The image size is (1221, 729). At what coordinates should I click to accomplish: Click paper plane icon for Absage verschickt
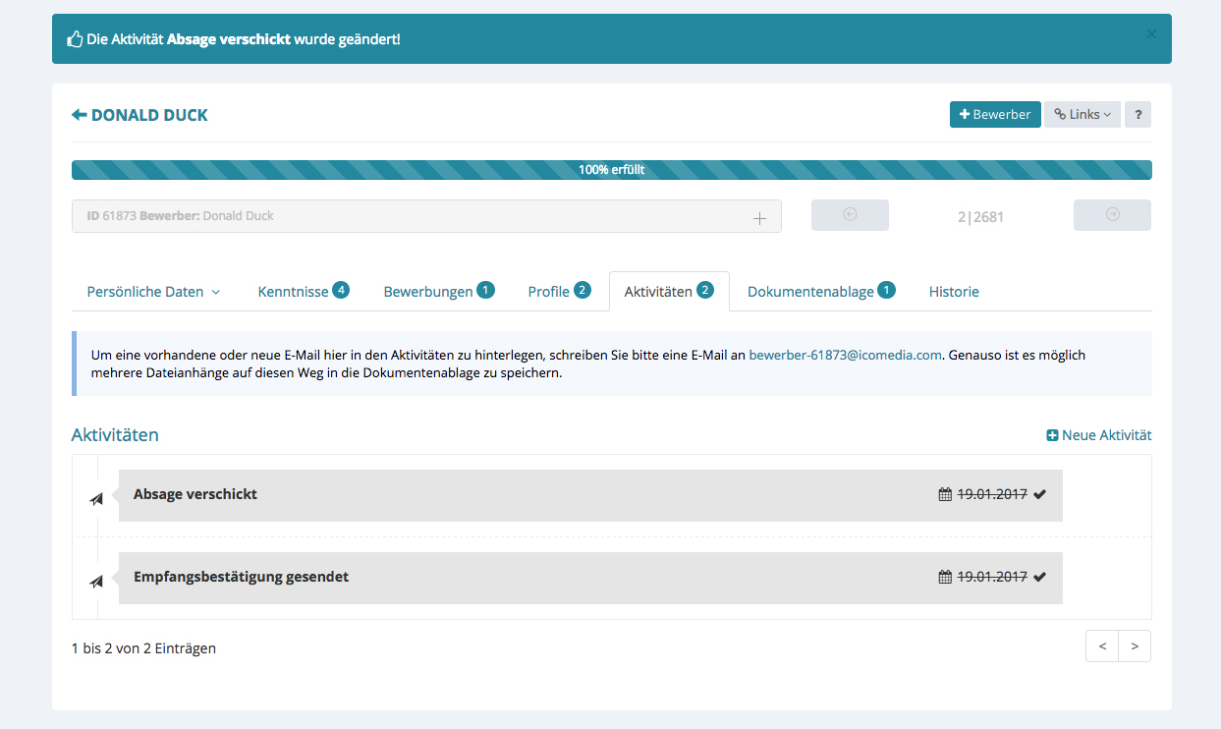tap(96, 499)
